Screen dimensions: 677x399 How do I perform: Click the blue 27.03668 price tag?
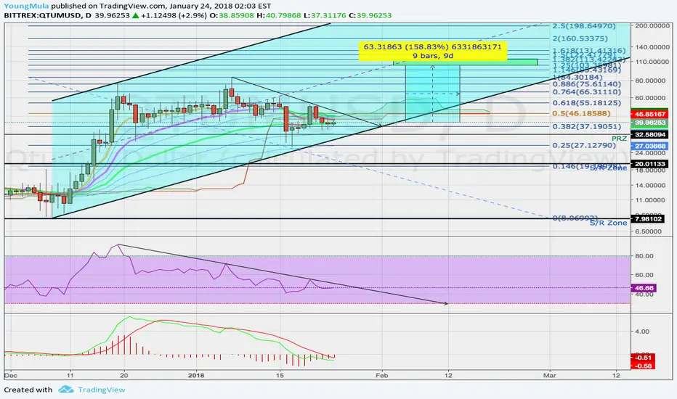650,147
